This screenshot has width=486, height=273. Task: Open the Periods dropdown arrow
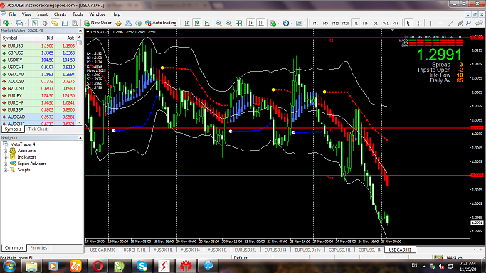click(x=291, y=23)
